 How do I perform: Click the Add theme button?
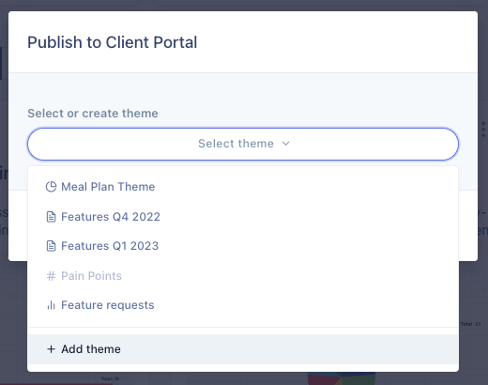coord(243,349)
